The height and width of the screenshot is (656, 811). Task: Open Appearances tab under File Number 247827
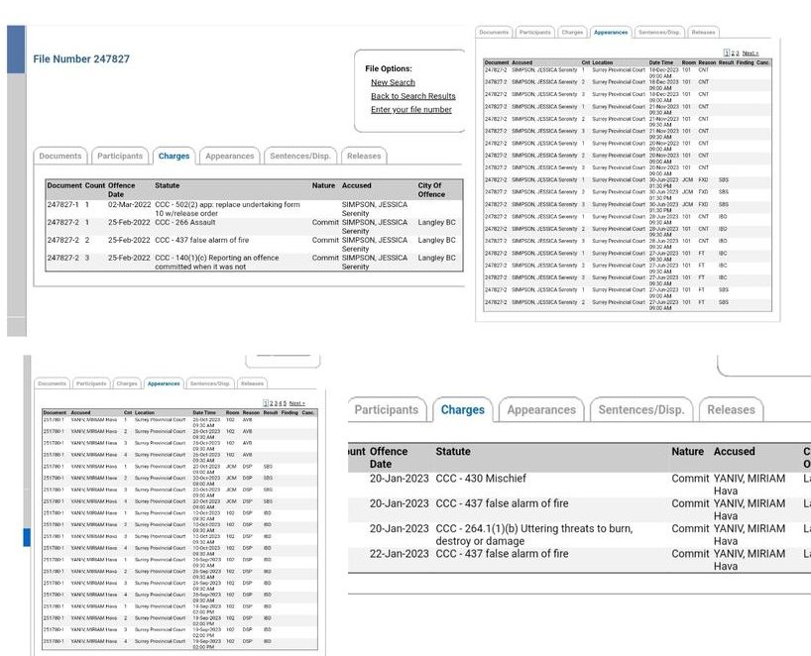tap(229, 156)
